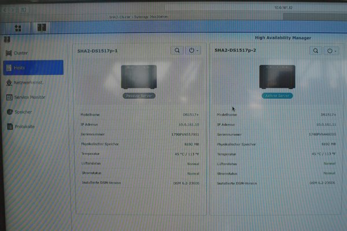Click the SHA2-DS1517p-2 host title
The height and width of the screenshot is (231, 347).
(235, 50)
